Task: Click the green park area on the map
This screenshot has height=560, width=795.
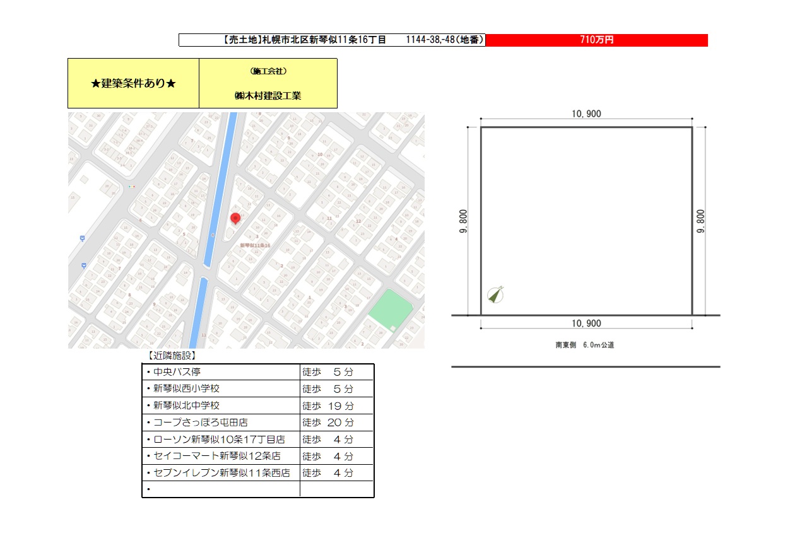Action: click(390, 310)
